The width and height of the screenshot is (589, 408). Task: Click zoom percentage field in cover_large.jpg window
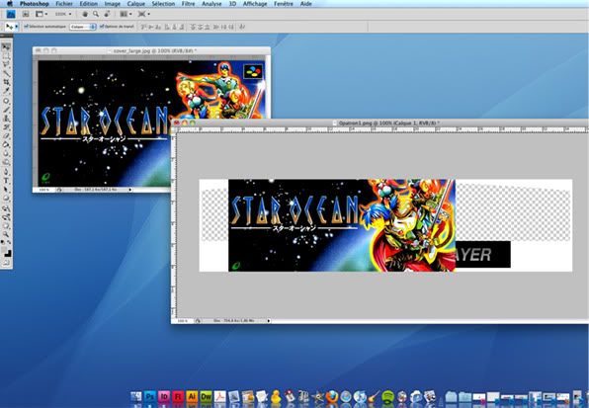click(x=44, y=190)
